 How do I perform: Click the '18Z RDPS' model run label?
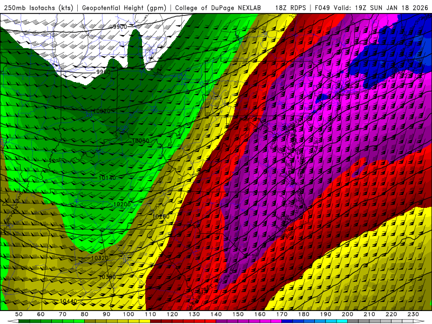point(291,8)
